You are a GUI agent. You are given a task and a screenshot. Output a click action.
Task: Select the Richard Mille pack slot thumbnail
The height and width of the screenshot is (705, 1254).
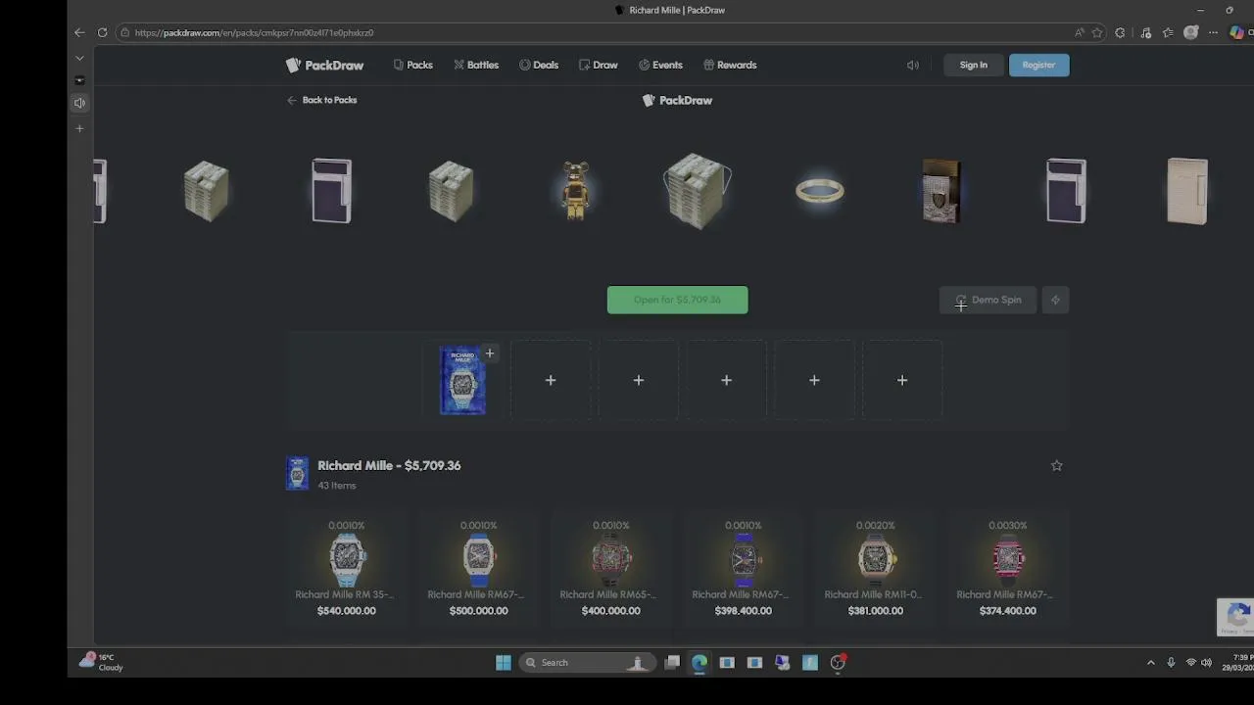(x=462, y=381)
